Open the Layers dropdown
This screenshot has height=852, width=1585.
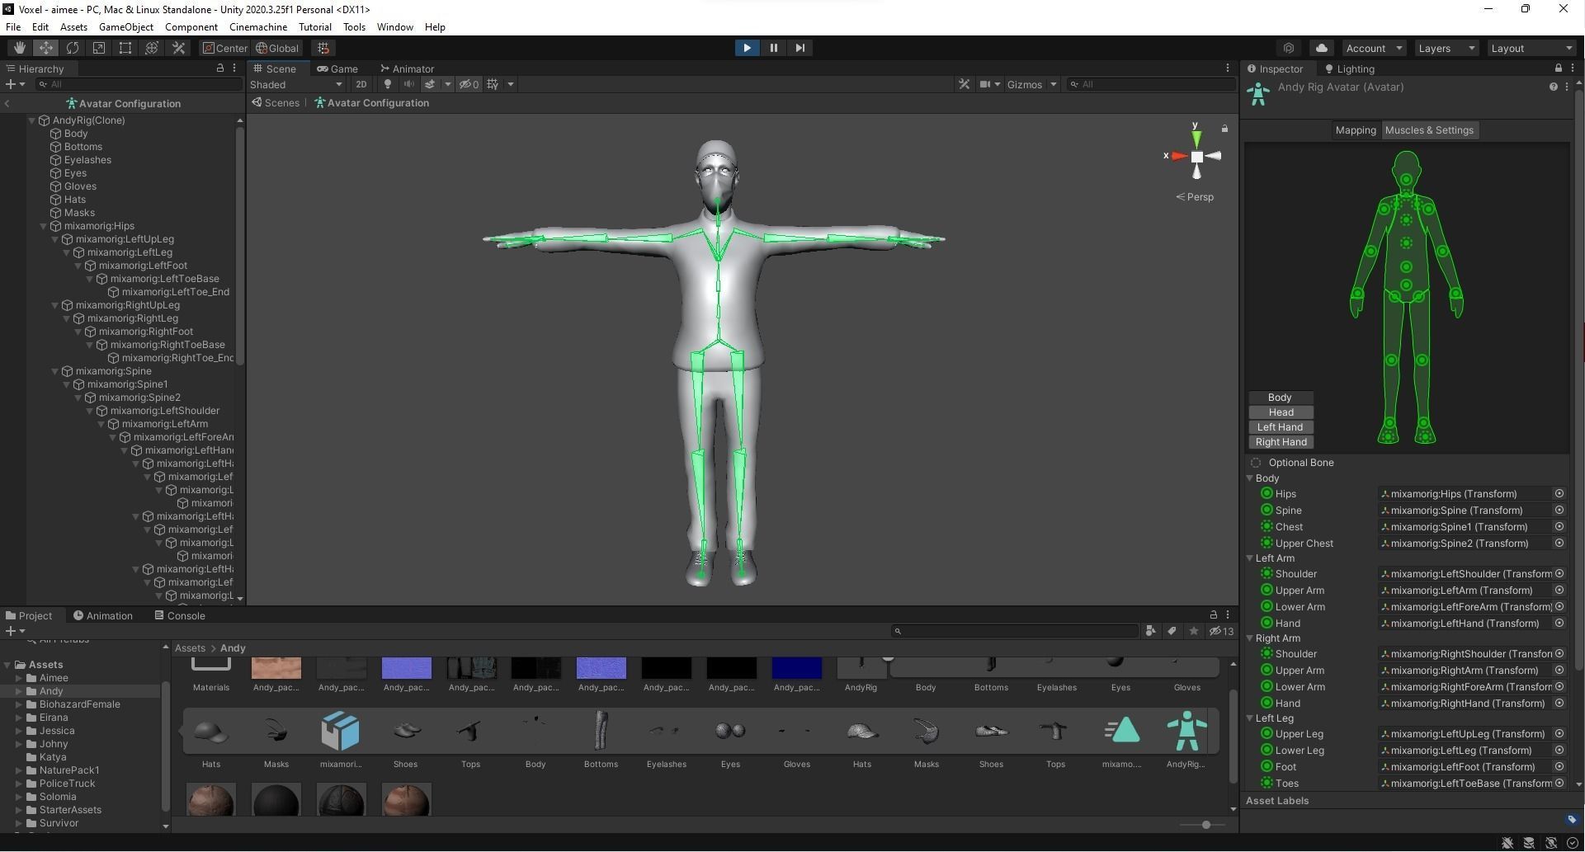(1446, 48)
